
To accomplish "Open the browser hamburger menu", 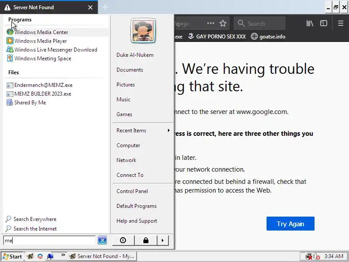I will pyautogui.click(x=341, y=23).
